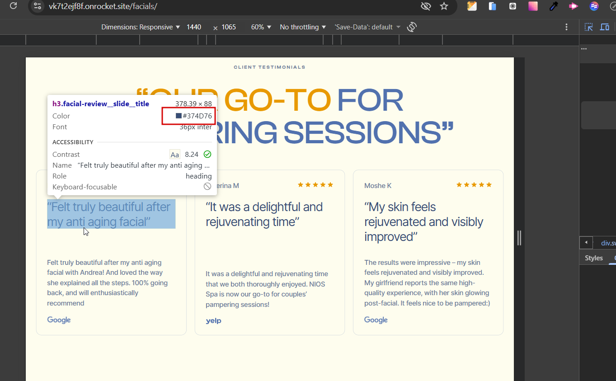616x381 pixels.
Task: Click 'The results were impressive' review paragraph
Action: click(427, 283)
